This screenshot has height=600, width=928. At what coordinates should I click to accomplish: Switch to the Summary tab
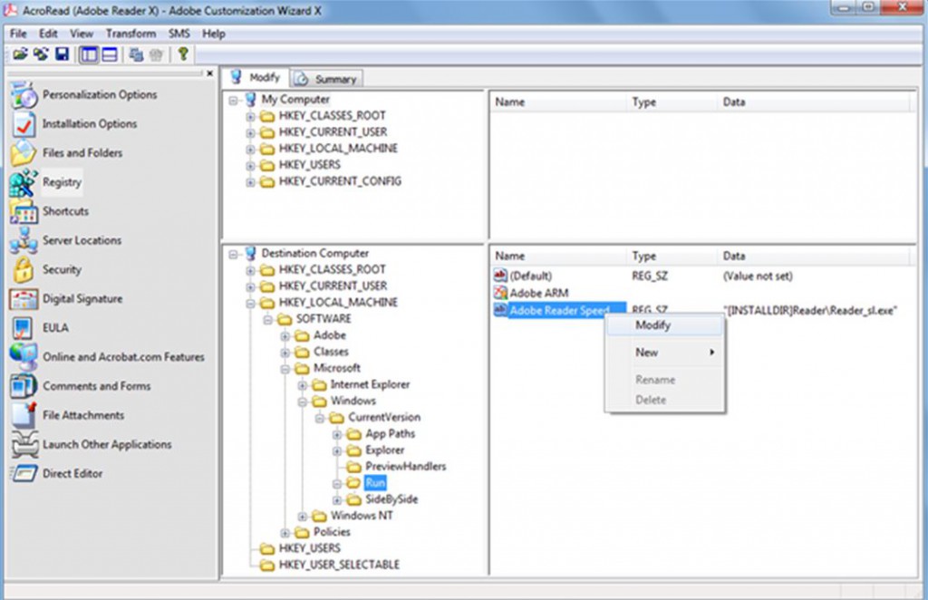[327, 79]
